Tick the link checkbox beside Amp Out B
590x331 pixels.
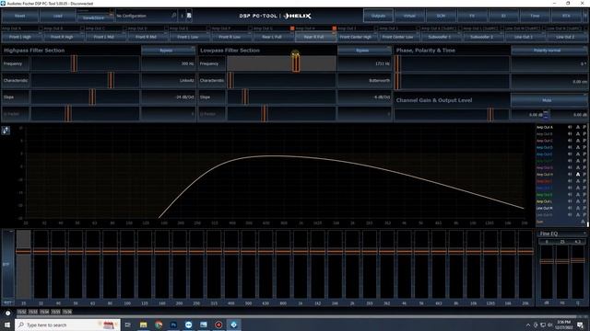point(82,29)
